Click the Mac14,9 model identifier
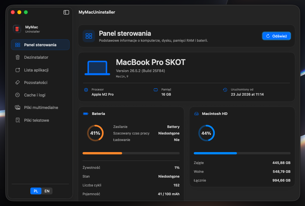The height and width of the screenshot is (206, 305). click(122, 76)
